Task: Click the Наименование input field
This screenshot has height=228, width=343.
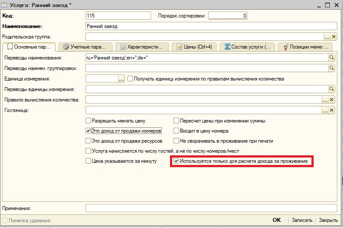Action: (x=211, y=26)
